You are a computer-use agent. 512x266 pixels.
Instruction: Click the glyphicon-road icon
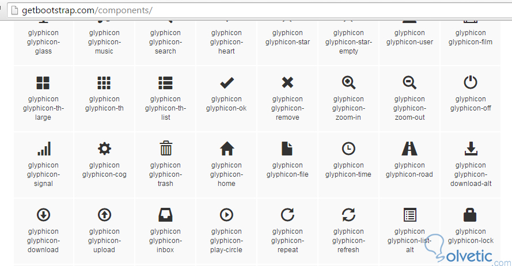[x=409, y=149]
